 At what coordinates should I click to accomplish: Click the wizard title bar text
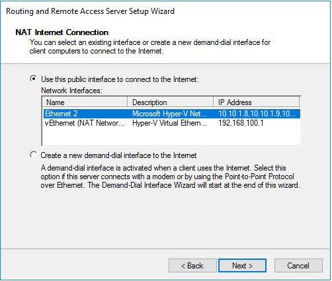[x=90, y=11]
